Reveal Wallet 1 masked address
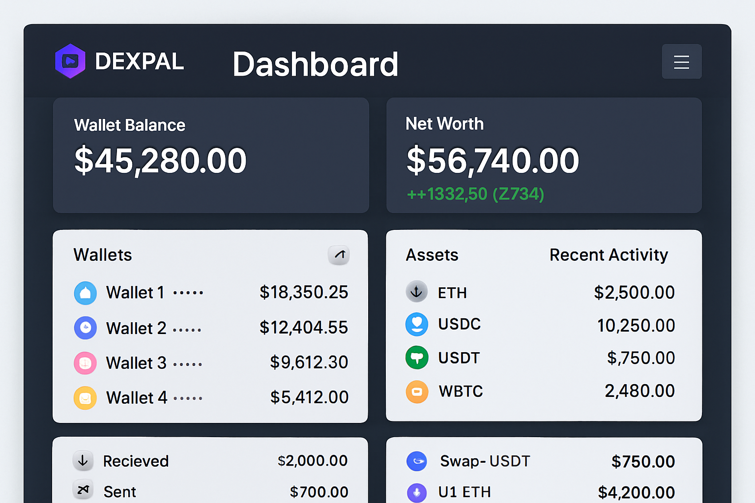The height and width of the screenshot is (503, 755). [x=188, y=292]
